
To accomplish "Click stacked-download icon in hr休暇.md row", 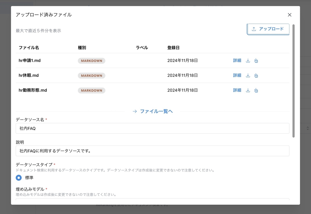I will pos(256,75).
